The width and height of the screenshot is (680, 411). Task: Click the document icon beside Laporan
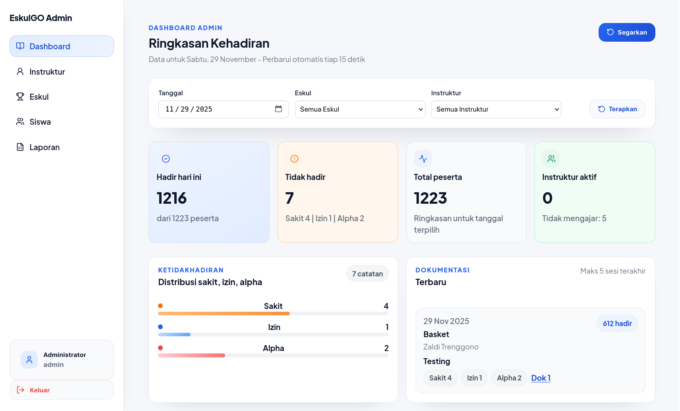click(x=20, y=147)
